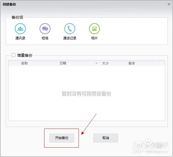The image size is (173, 157).
Task: Select the 短信 messages backup icon
Action: click(x=45, y=29)
